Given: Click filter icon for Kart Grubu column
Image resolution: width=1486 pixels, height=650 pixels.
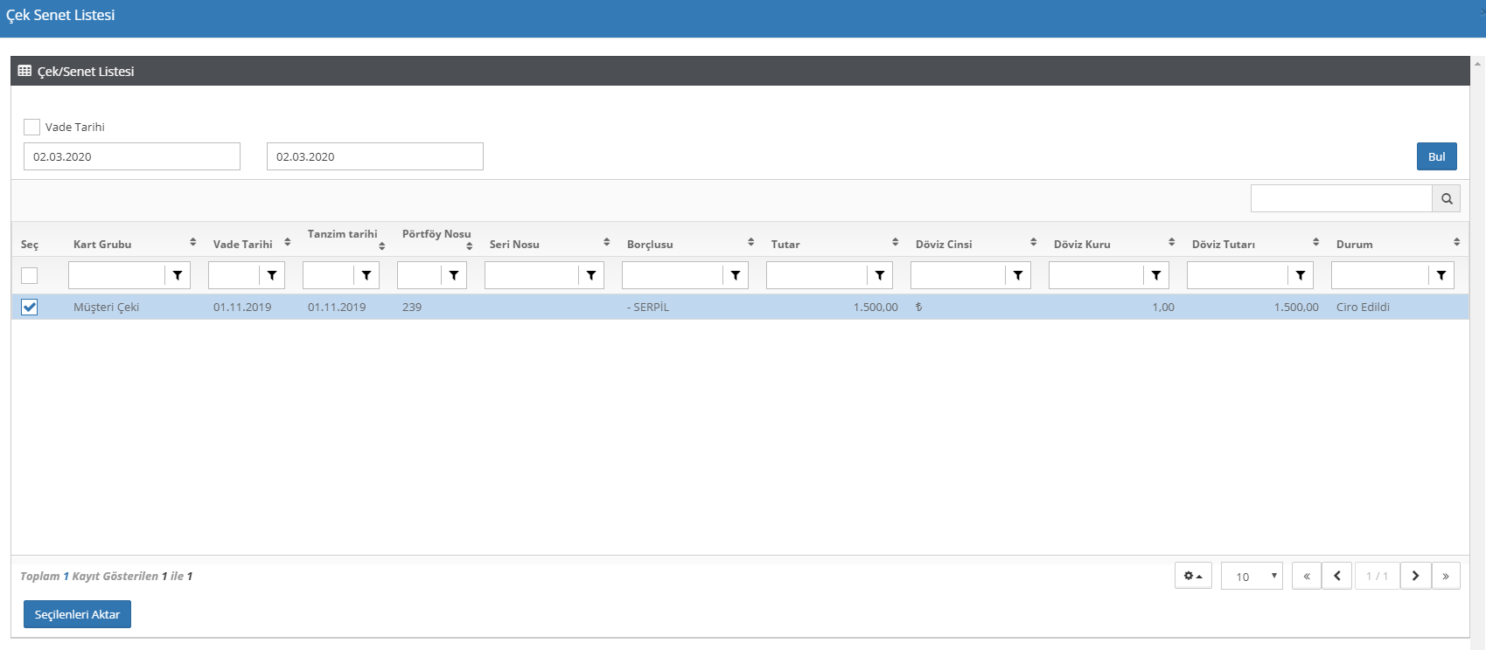Looking at the screenshot, I should 178,275.
